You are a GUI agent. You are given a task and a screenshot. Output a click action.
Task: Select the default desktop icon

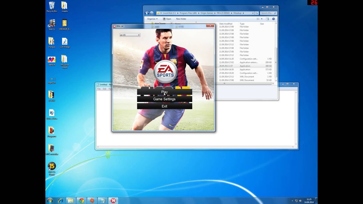52,61
